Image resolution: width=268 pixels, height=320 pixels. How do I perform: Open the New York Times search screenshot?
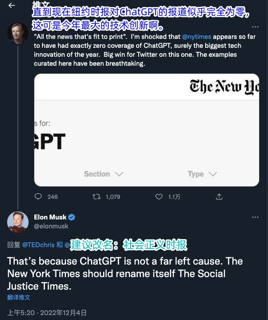[x=147, y=130]
